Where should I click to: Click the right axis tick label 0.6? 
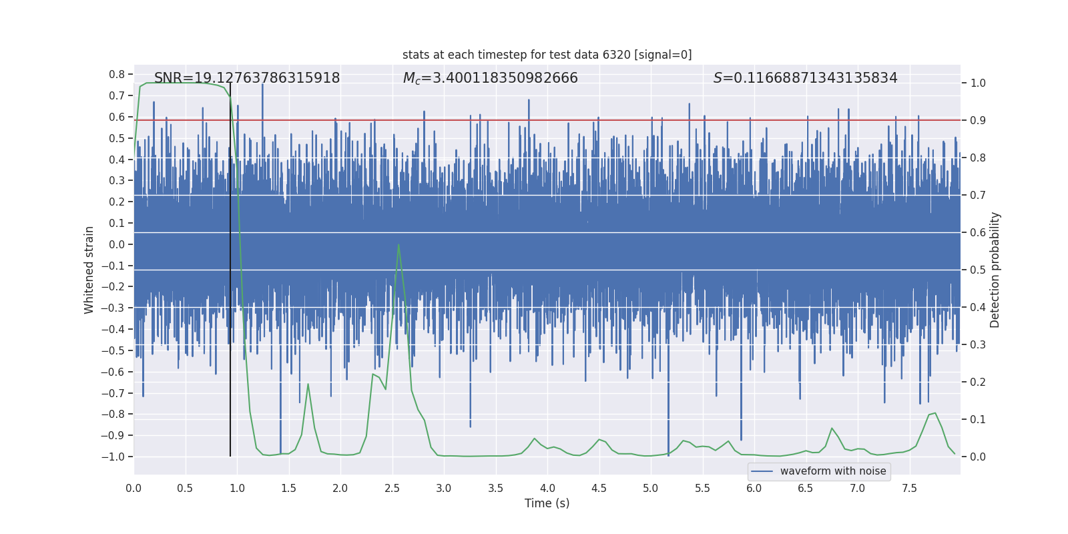click(978, 233)
